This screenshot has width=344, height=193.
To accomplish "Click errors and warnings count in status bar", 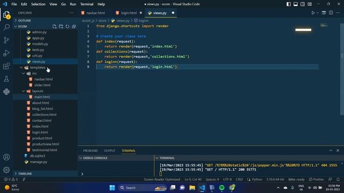I will 11,180.
